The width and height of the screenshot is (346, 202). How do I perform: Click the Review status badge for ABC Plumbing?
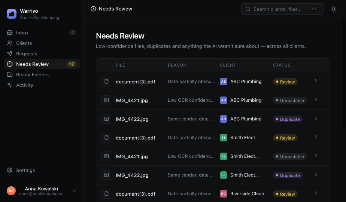point(285,82)
